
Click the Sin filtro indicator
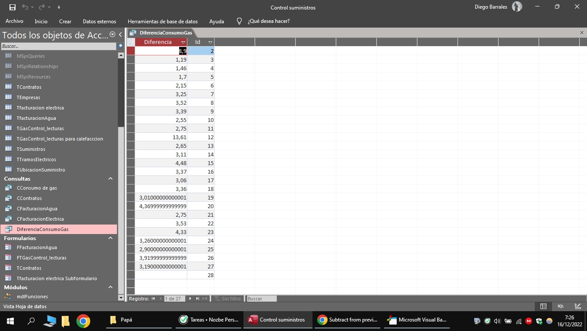click(x=227, y=298)
